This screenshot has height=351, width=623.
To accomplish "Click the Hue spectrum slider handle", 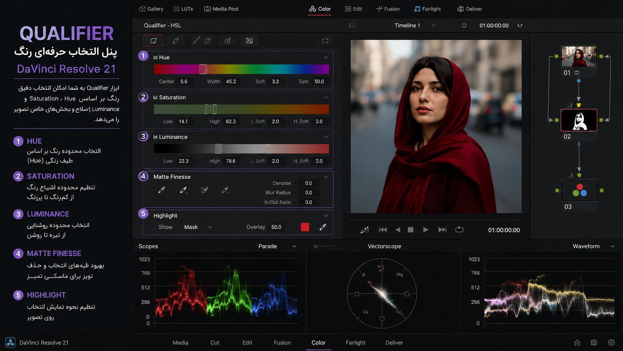I will pos(203,69).
